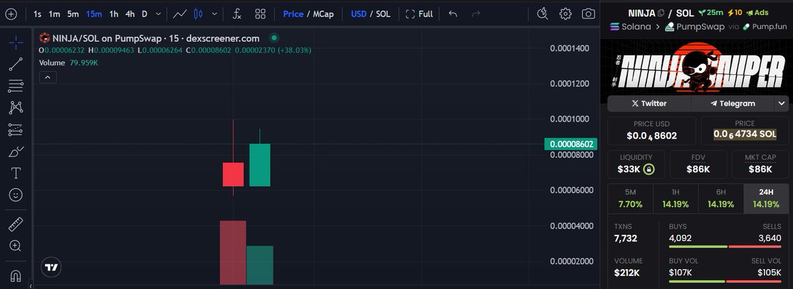Open the emoji icons tool
The width and height of the screenshot is (793, 289).
16,195
